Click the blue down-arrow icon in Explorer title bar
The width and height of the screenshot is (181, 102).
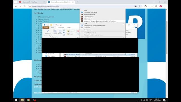pyautogui.click(x=44, y=25)
